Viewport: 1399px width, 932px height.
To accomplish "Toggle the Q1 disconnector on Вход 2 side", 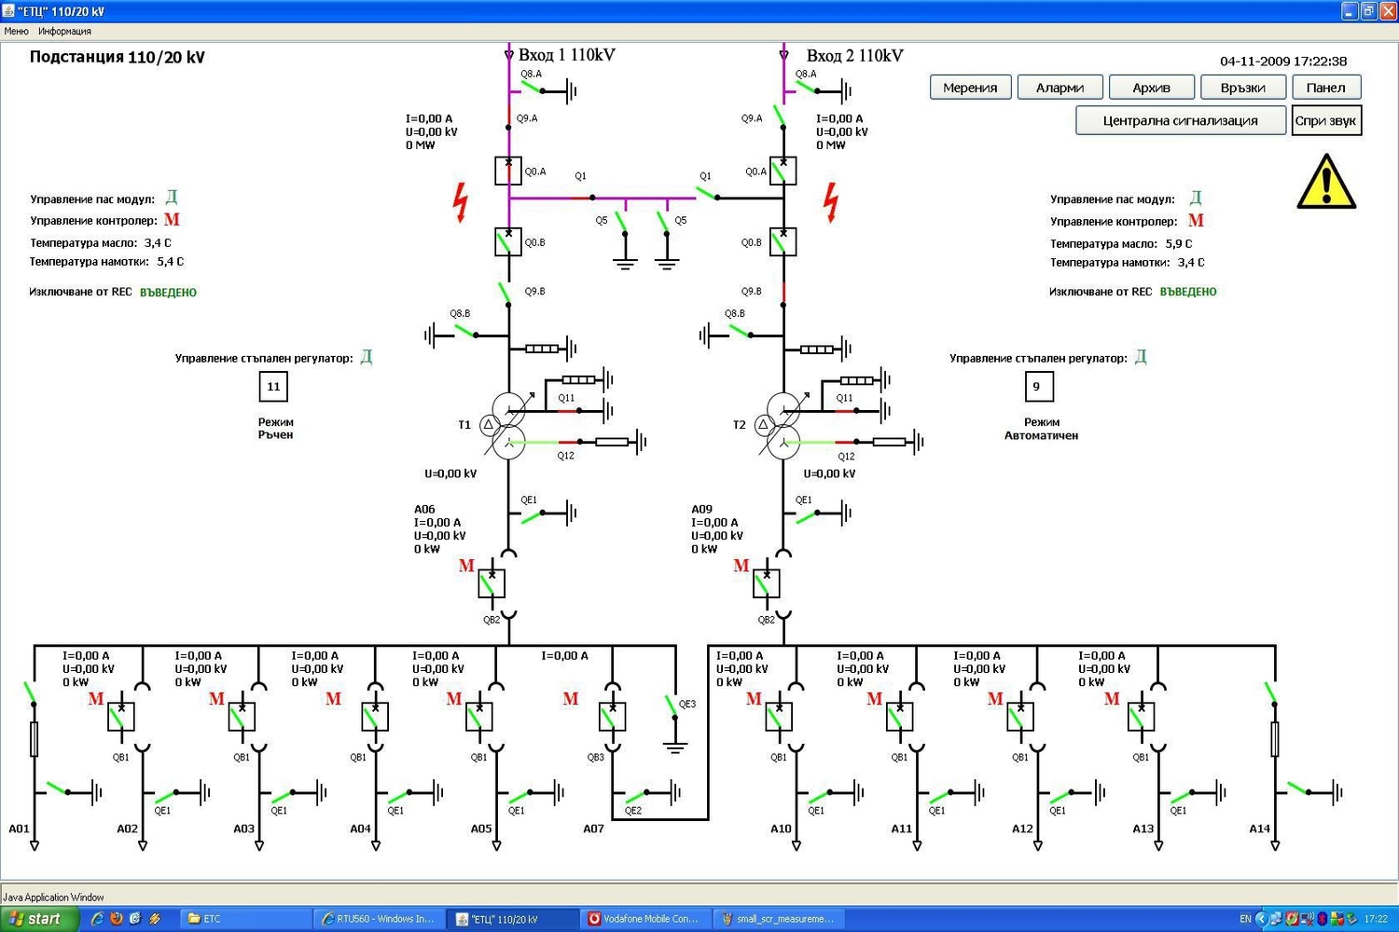I will coord(708,195).
